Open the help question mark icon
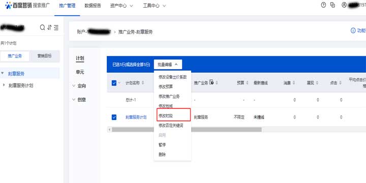The height and width of the screenshot is (183, 366). (323, 5)
